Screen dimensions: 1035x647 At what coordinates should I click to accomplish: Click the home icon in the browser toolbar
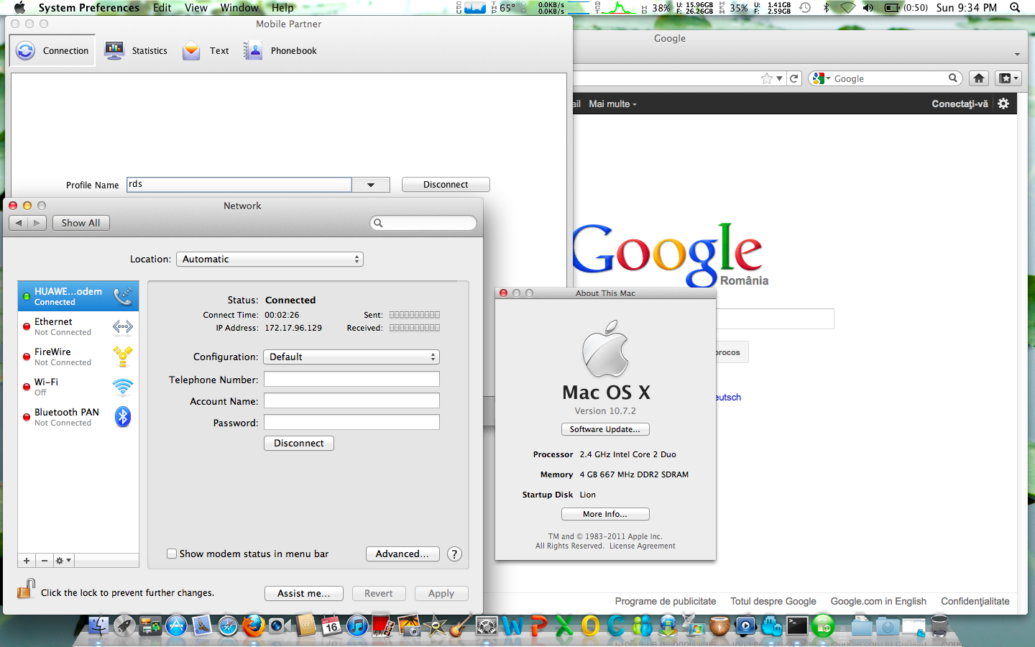coord(979,78)
